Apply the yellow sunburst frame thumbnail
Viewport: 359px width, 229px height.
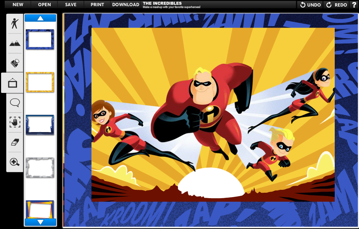coord(40,82)
